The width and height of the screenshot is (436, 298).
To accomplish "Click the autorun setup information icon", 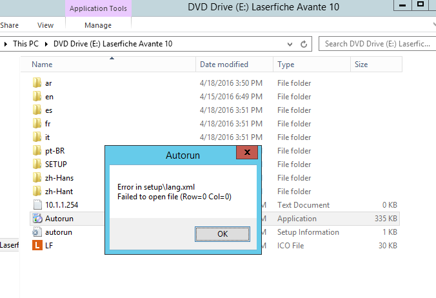I will (37, 232).
